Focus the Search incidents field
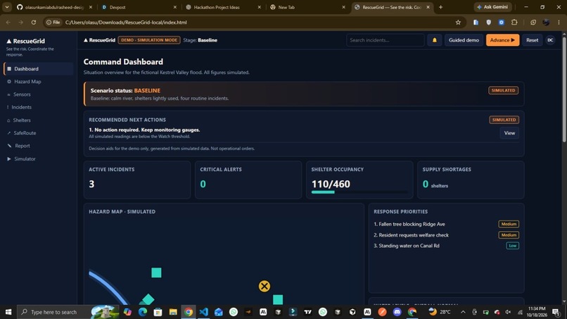Screen dimensions: 567x319 (x=385, y=40)
